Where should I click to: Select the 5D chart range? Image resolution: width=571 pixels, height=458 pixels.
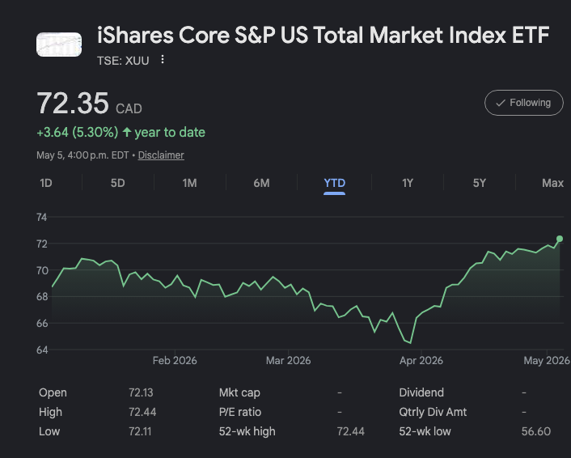click(117, 183)
